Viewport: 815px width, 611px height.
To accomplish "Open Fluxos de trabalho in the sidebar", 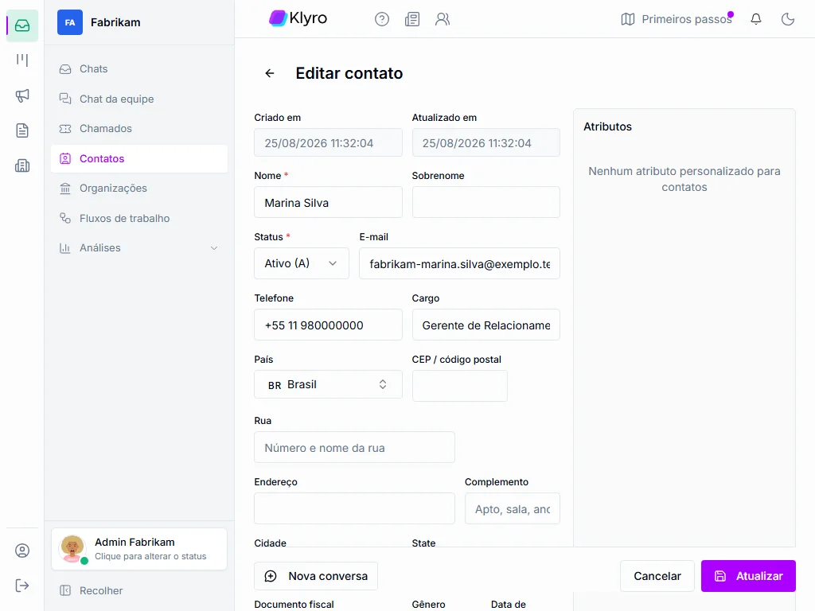I will pyautogui.click(x=139, y=218).
